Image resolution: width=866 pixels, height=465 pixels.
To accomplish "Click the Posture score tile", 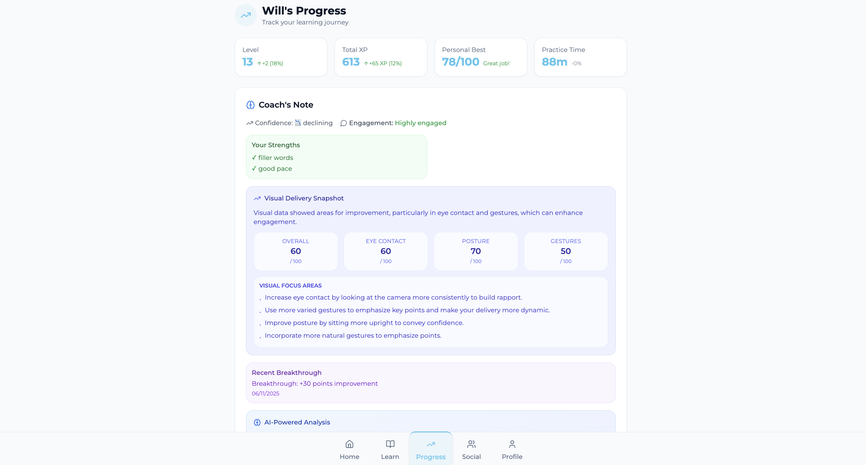I will click(476, 251).
